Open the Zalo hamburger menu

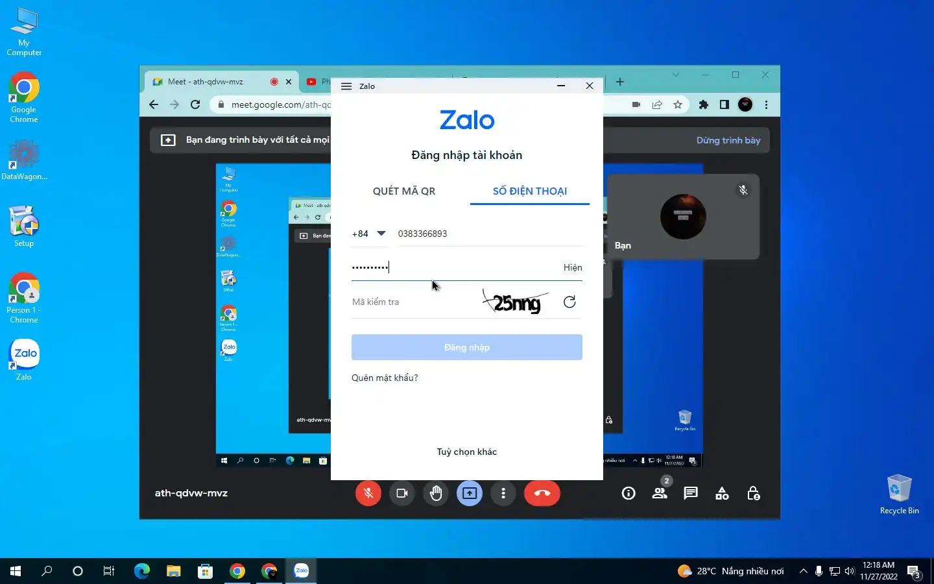(x=346, y=86)
